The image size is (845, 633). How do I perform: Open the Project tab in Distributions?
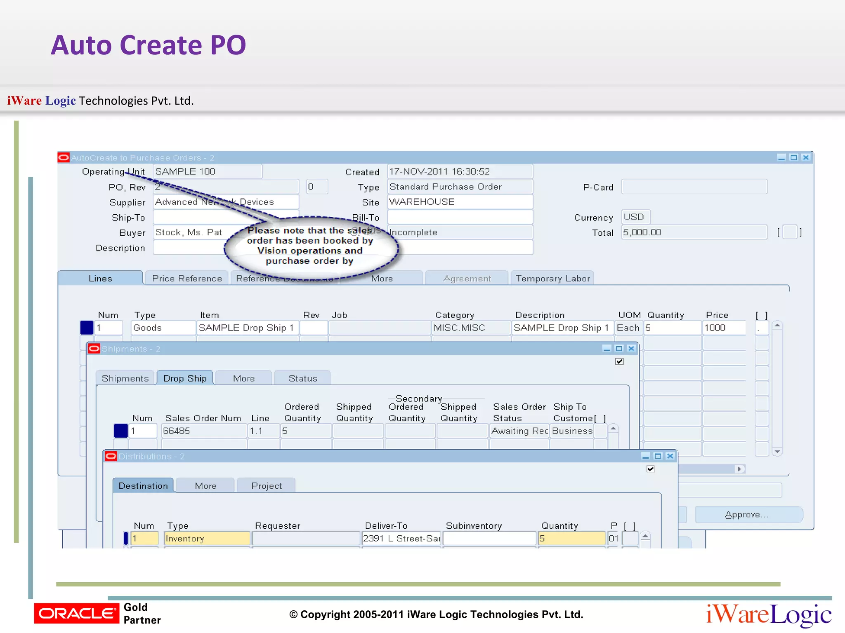267,485
